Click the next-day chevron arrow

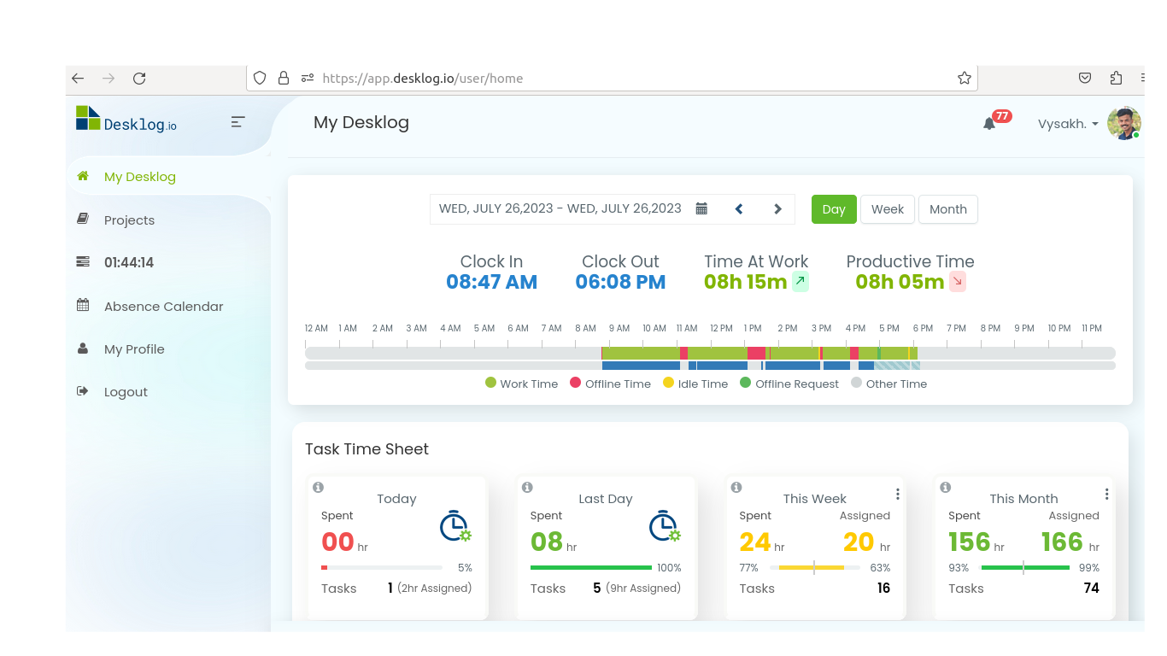777,208
